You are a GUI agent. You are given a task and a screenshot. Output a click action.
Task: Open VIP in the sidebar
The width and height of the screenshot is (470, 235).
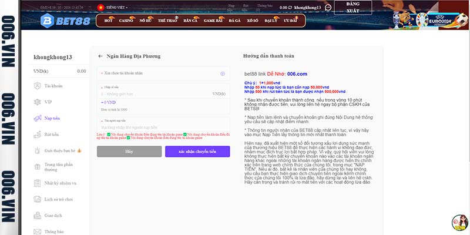coord(48,102)
